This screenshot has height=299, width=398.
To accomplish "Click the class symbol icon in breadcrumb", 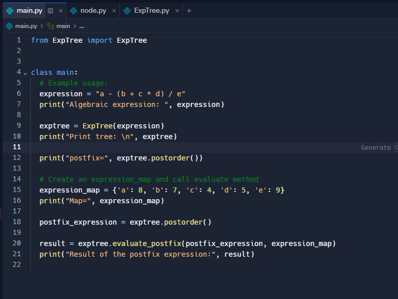I will tap(50, 26).
